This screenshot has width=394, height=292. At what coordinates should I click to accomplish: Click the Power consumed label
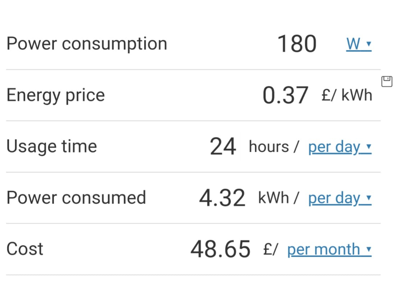point(76,198)
